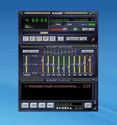Image resolution: width=117 pixels, height=125 pixels.
Task: Click the playlist REM button
Action: click(34, 105)
